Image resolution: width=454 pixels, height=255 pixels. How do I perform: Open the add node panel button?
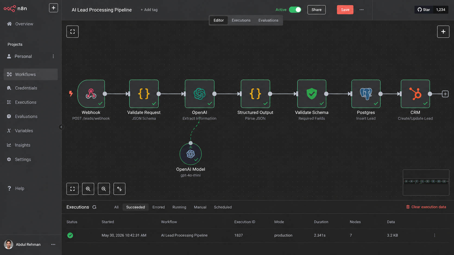[443, 32]
